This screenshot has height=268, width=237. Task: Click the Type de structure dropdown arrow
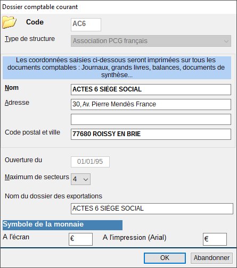pyautogui.click(x=226, y=41)
